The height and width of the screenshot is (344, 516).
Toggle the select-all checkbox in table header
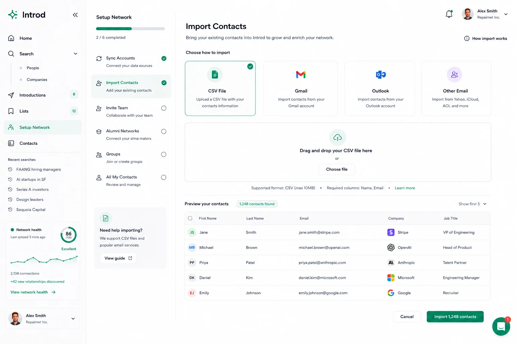pos(190,218)
